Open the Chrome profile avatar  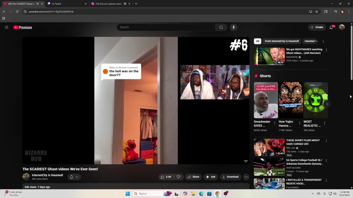pyautogui.click(x=342, y=12)
